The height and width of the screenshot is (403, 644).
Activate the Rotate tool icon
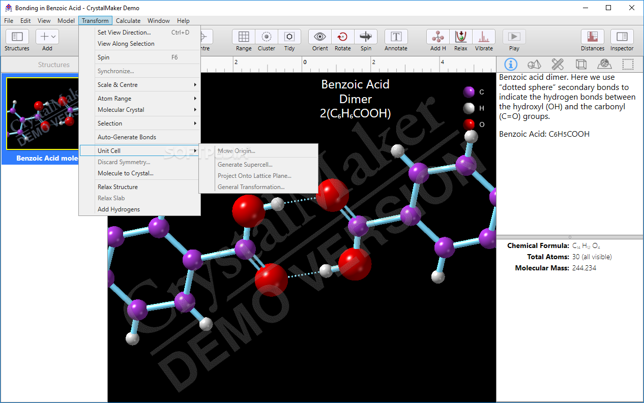(343, 37)
